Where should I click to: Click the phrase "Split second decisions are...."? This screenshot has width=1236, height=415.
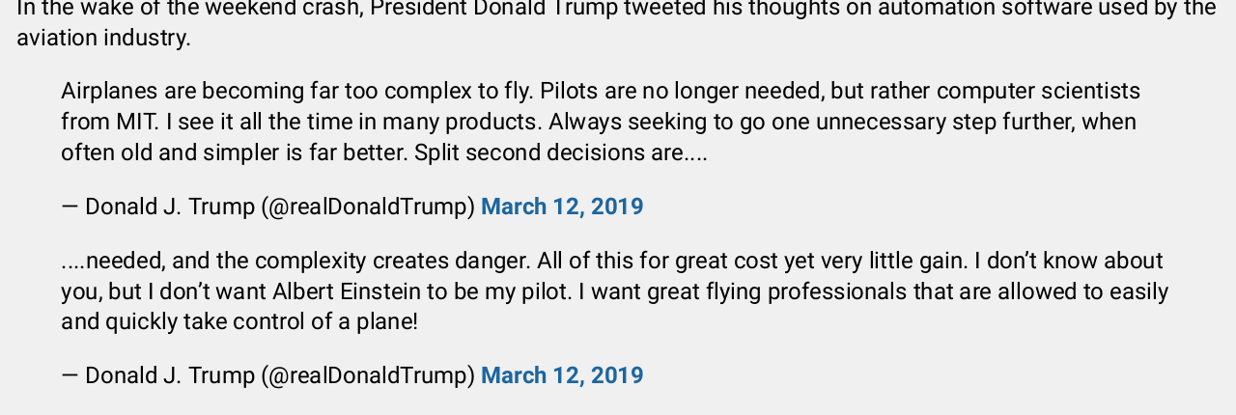point(561,152)
